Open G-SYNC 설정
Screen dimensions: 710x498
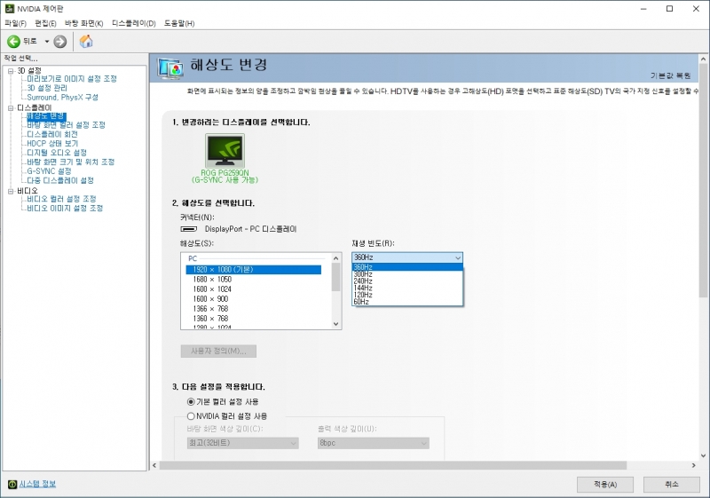click(49, 171)
